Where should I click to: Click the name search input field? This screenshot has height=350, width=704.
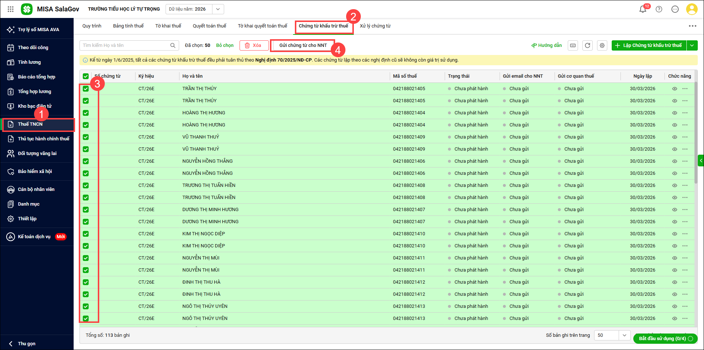click(125, 45)
